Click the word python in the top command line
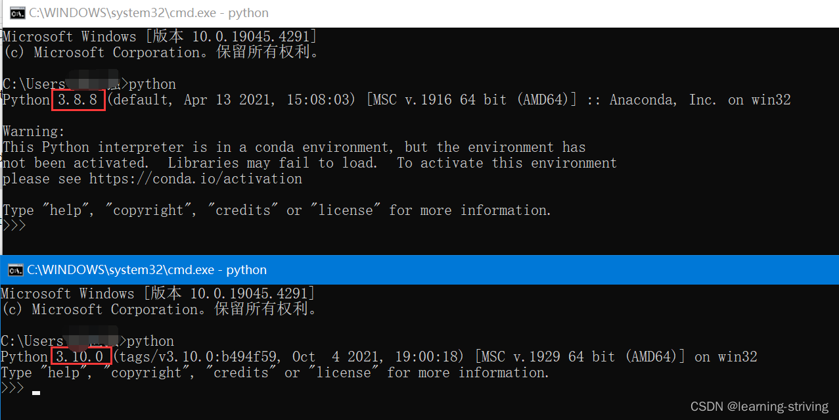 (152, 83)
